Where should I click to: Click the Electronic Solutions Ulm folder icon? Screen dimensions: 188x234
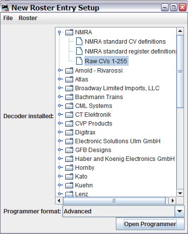click(x=69, y=141)
